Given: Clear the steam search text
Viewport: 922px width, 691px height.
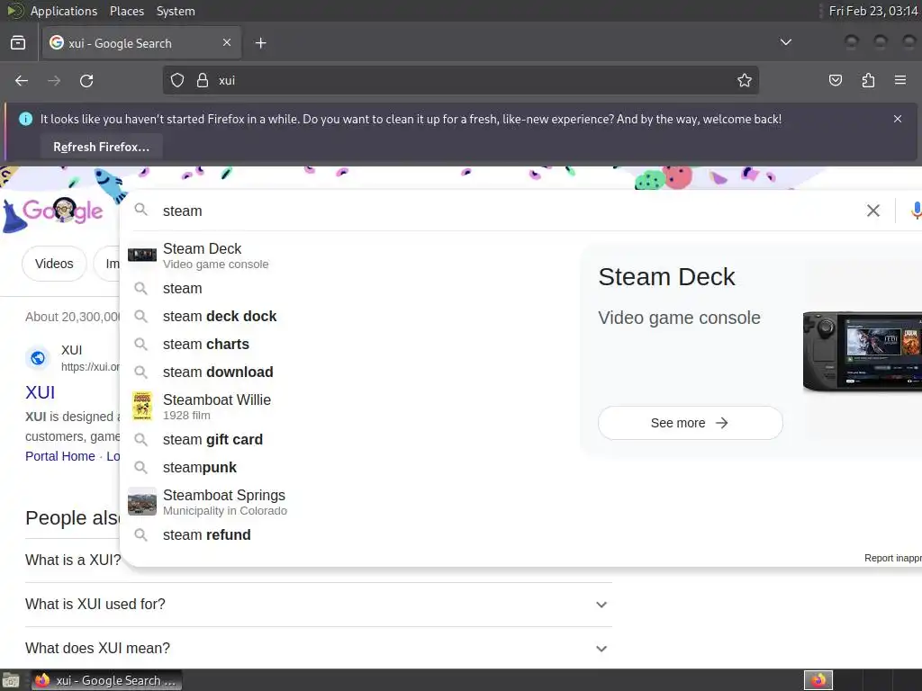Looking at the screenshot, I should click(x=873, y=211).
